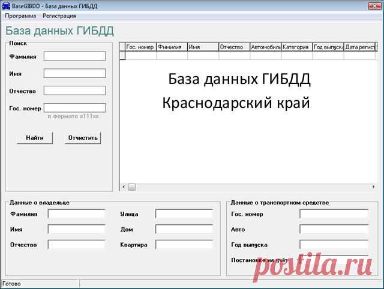
Task: Click the Авто input field
Action: [334, 229]
